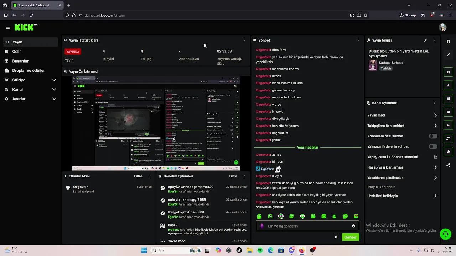Open Etkinlik Akışı three-dot options

pyautogui.click(x=150, y=176)
